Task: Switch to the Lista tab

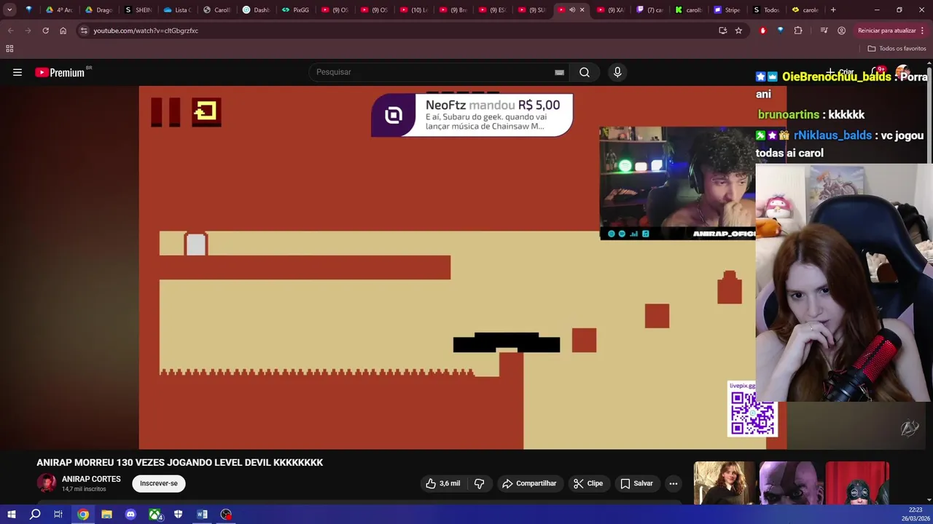Action: pyautogui.click(x=177, y=10)
